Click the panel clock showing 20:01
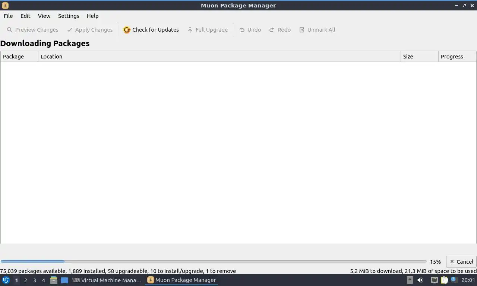The width and height of the screenshot is (477, 286). (468, 280)
